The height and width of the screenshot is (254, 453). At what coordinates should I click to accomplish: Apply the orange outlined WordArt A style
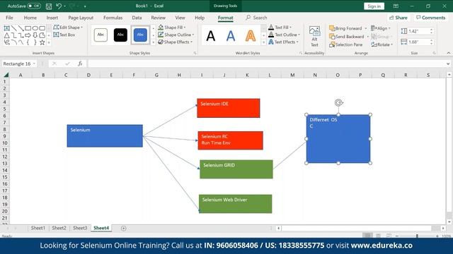[251, 36]
